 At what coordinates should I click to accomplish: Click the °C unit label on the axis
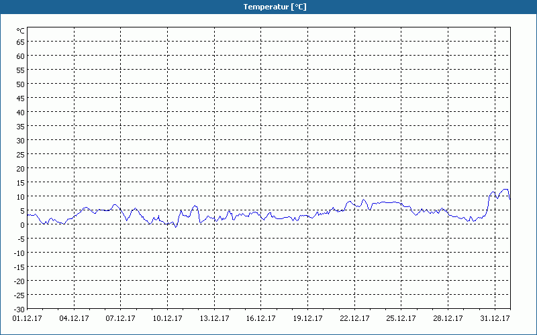point(21,31)
